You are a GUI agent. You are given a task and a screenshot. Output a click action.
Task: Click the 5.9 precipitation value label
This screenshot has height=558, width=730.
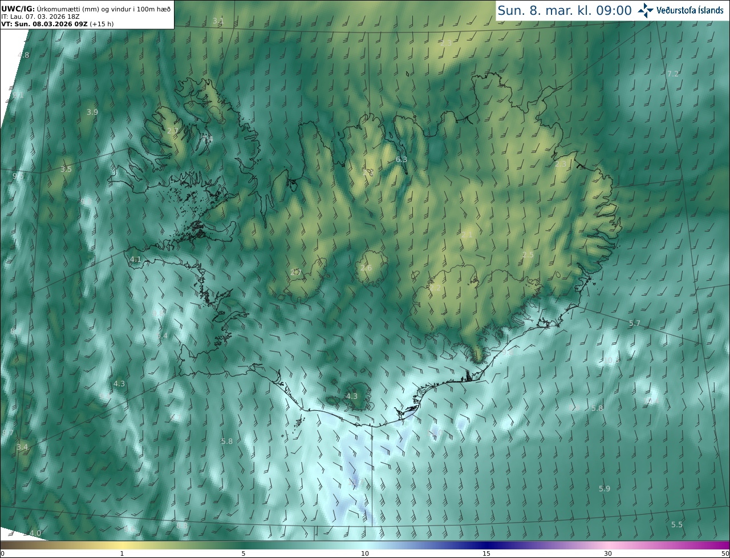(605, 488)
